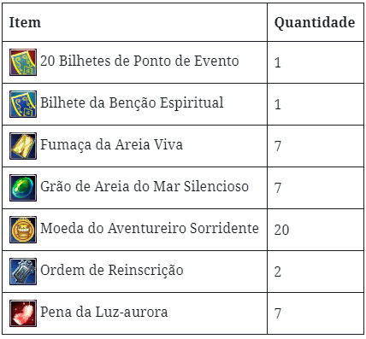Select the red Pena da Luz-aurora feather icon

23,313
